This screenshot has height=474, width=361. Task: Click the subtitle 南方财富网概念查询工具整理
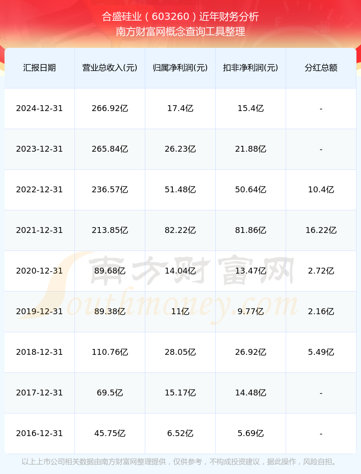(x=180, y=32)
